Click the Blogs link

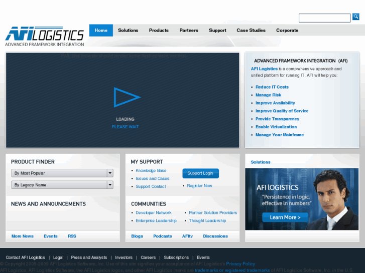point(137,236)
